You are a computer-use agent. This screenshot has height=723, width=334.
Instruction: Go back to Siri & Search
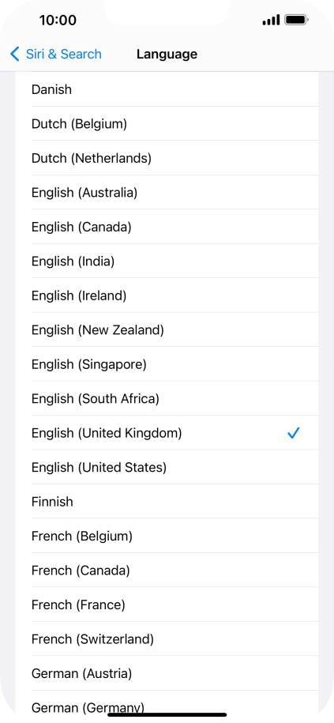(56, 54)
